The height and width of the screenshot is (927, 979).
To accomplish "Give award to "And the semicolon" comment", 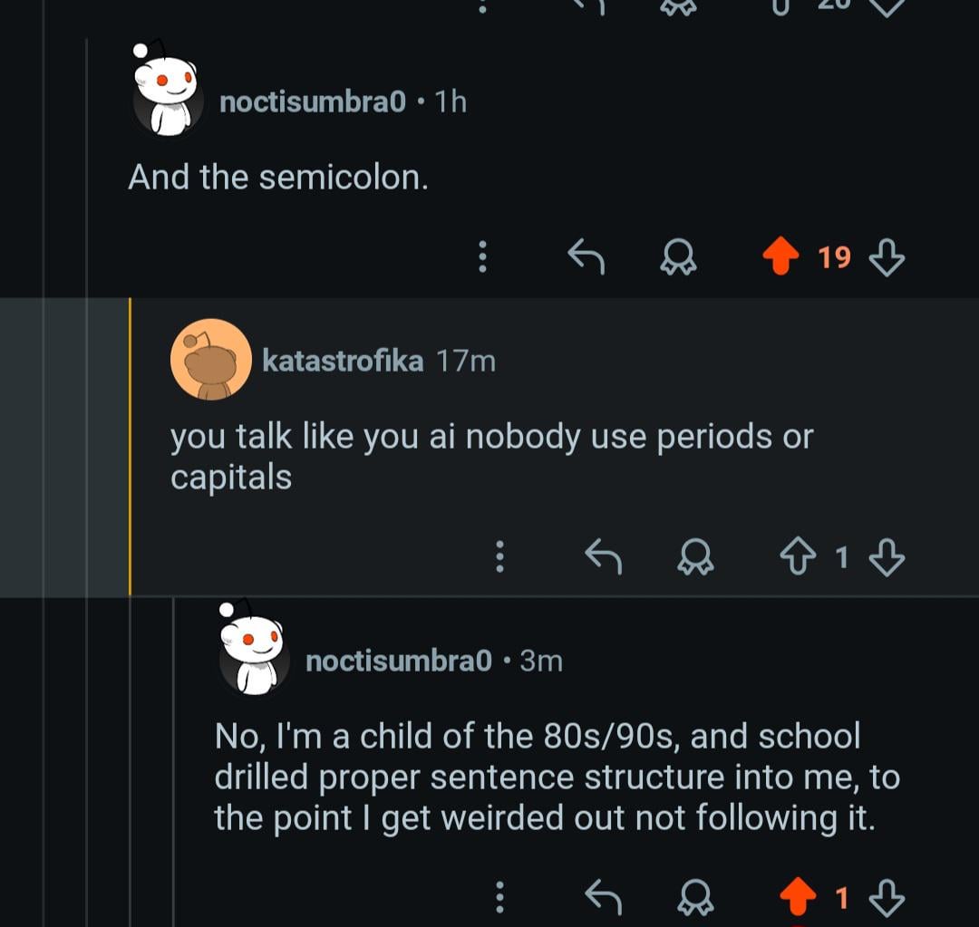I will 678,258.
